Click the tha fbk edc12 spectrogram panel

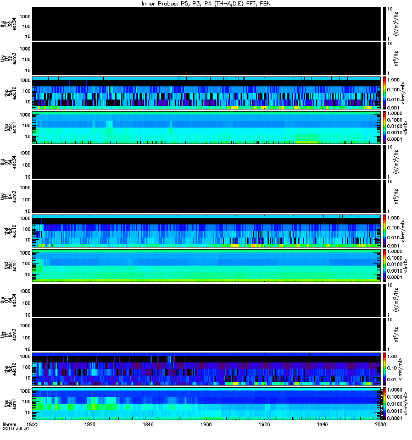coord(206,93)
